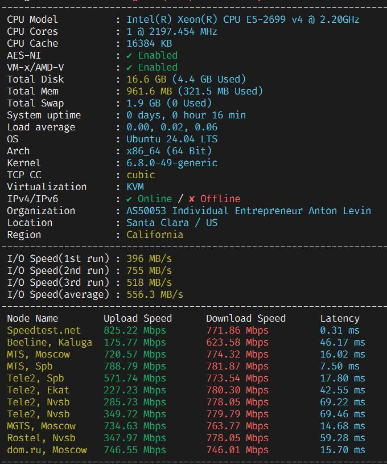This screenshot has height=464, width=387.
Task: Click the green check before Online
Action: point(130,199)
